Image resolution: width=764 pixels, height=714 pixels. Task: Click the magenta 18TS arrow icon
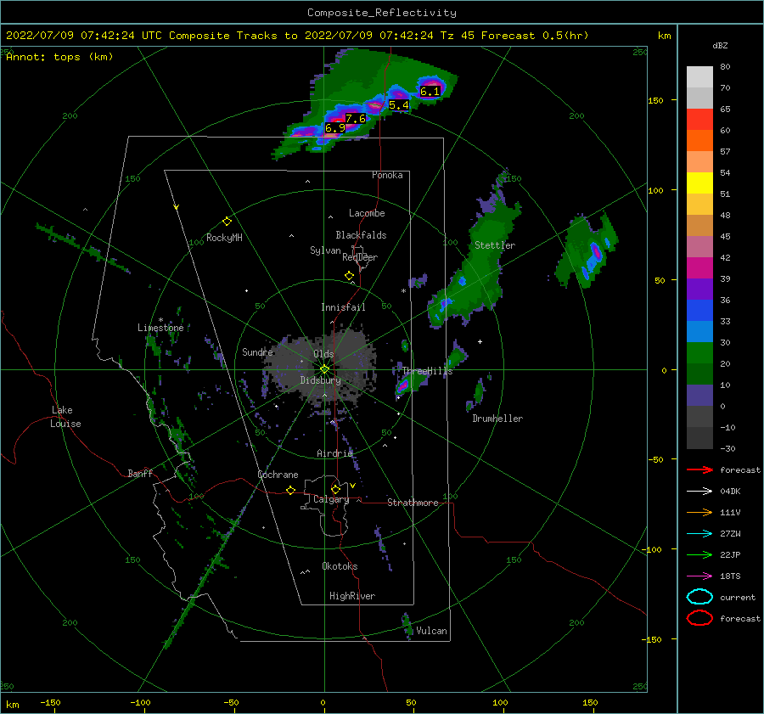(699, 576)
